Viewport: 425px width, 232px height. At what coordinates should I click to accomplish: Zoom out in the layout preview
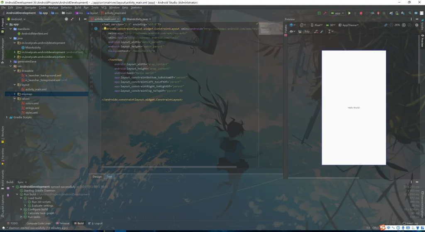[391, 25]
